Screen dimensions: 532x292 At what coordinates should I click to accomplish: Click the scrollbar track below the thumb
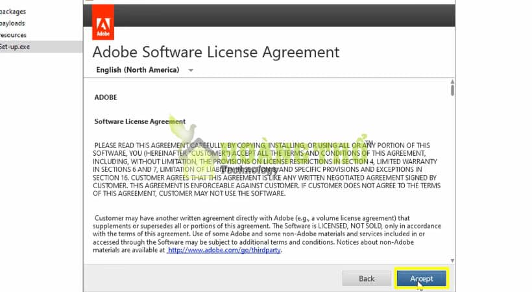tap(452, 182)
